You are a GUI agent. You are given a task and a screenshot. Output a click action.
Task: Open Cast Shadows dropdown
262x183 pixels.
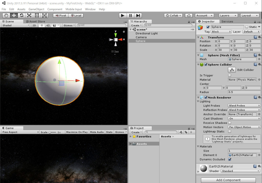pyautogui.click(x=244, y=119)
